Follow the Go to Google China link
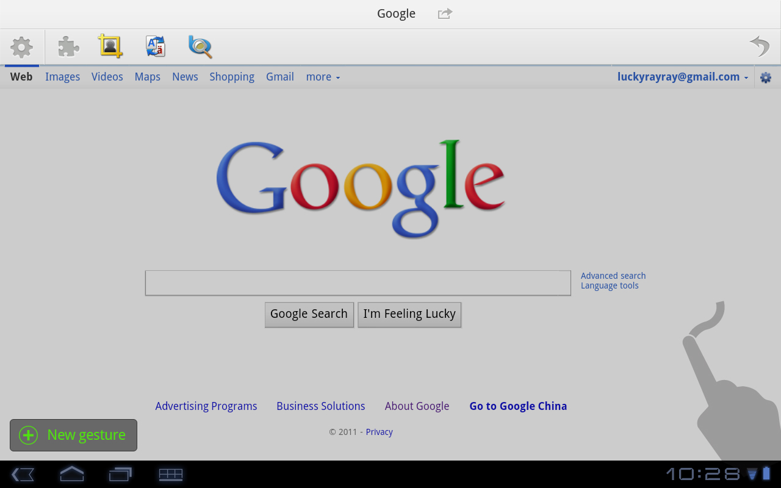The height and width of the screenshot is (488, 781). point(518,406)
